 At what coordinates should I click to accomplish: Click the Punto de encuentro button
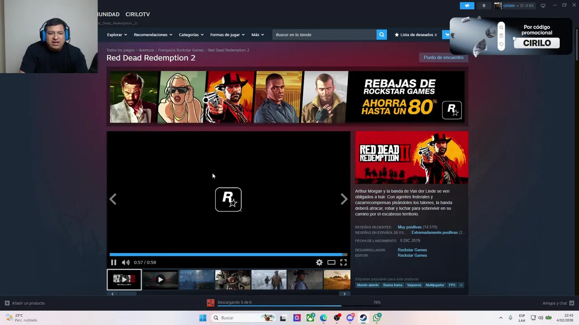443,57
